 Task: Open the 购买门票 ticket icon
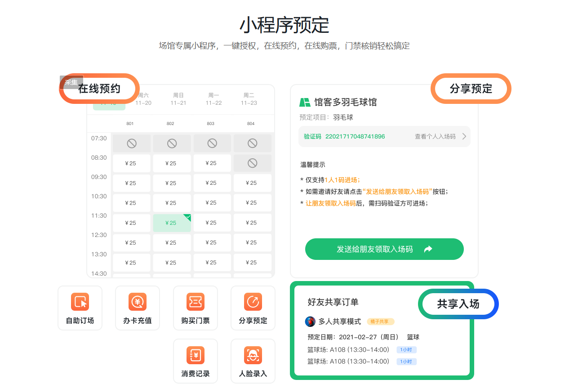pyautogui.click(x=196, y=302)
